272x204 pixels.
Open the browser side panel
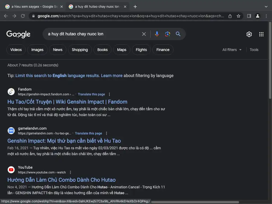point(249,16)
